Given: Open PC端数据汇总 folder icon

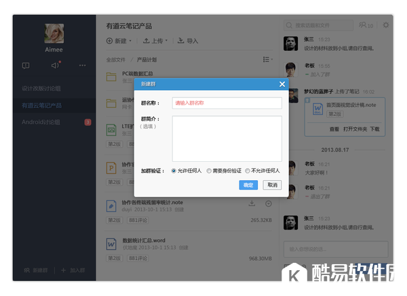Looking at the screenshot, I should point(111,77).
